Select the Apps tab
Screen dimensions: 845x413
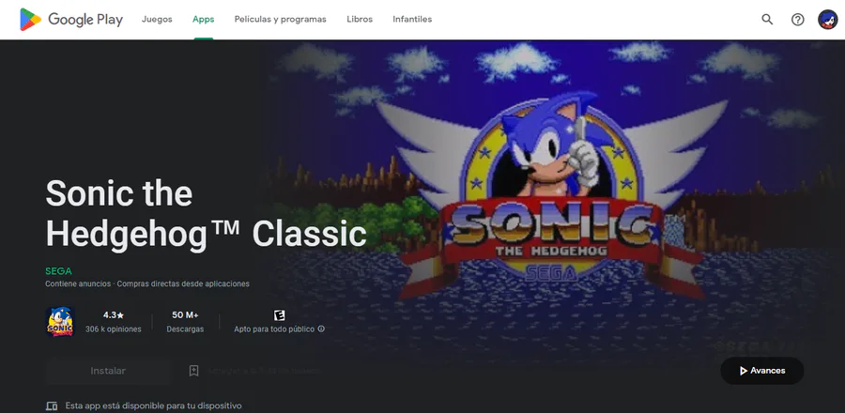(203, 20)
